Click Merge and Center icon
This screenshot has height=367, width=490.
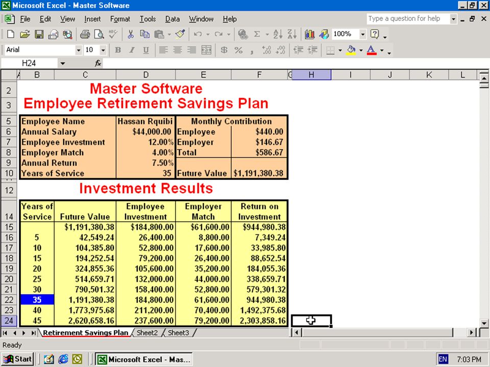coord(206,50)
